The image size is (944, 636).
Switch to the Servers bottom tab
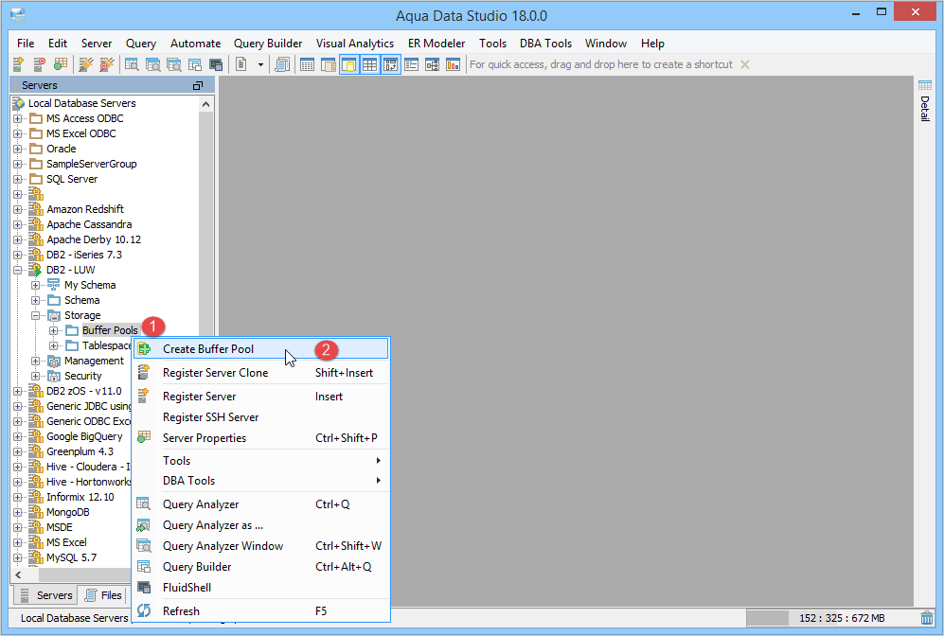point(45,595)
